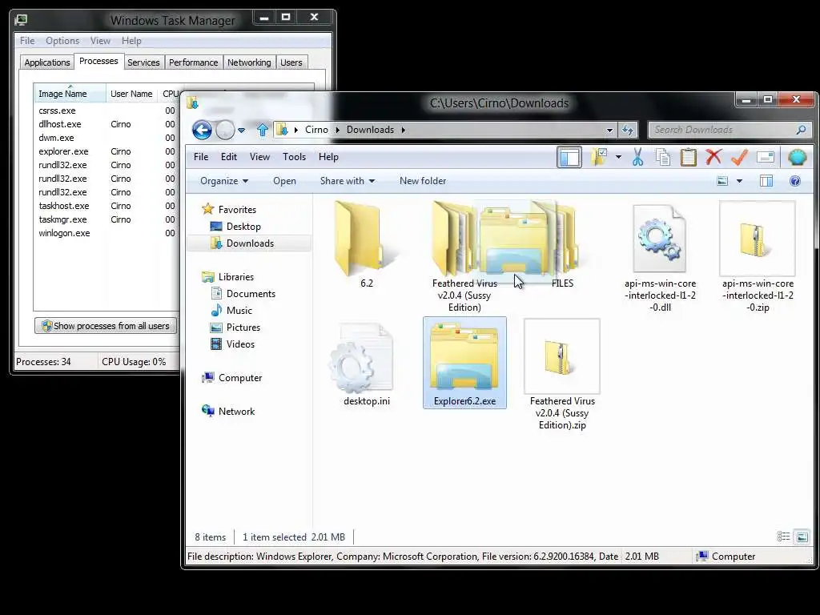The image size is (820, 615).
Task: Select Desktop in navigation pane
Action: pos(243,227)
